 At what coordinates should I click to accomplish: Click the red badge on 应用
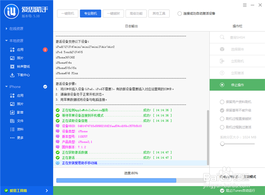[45, 50]
